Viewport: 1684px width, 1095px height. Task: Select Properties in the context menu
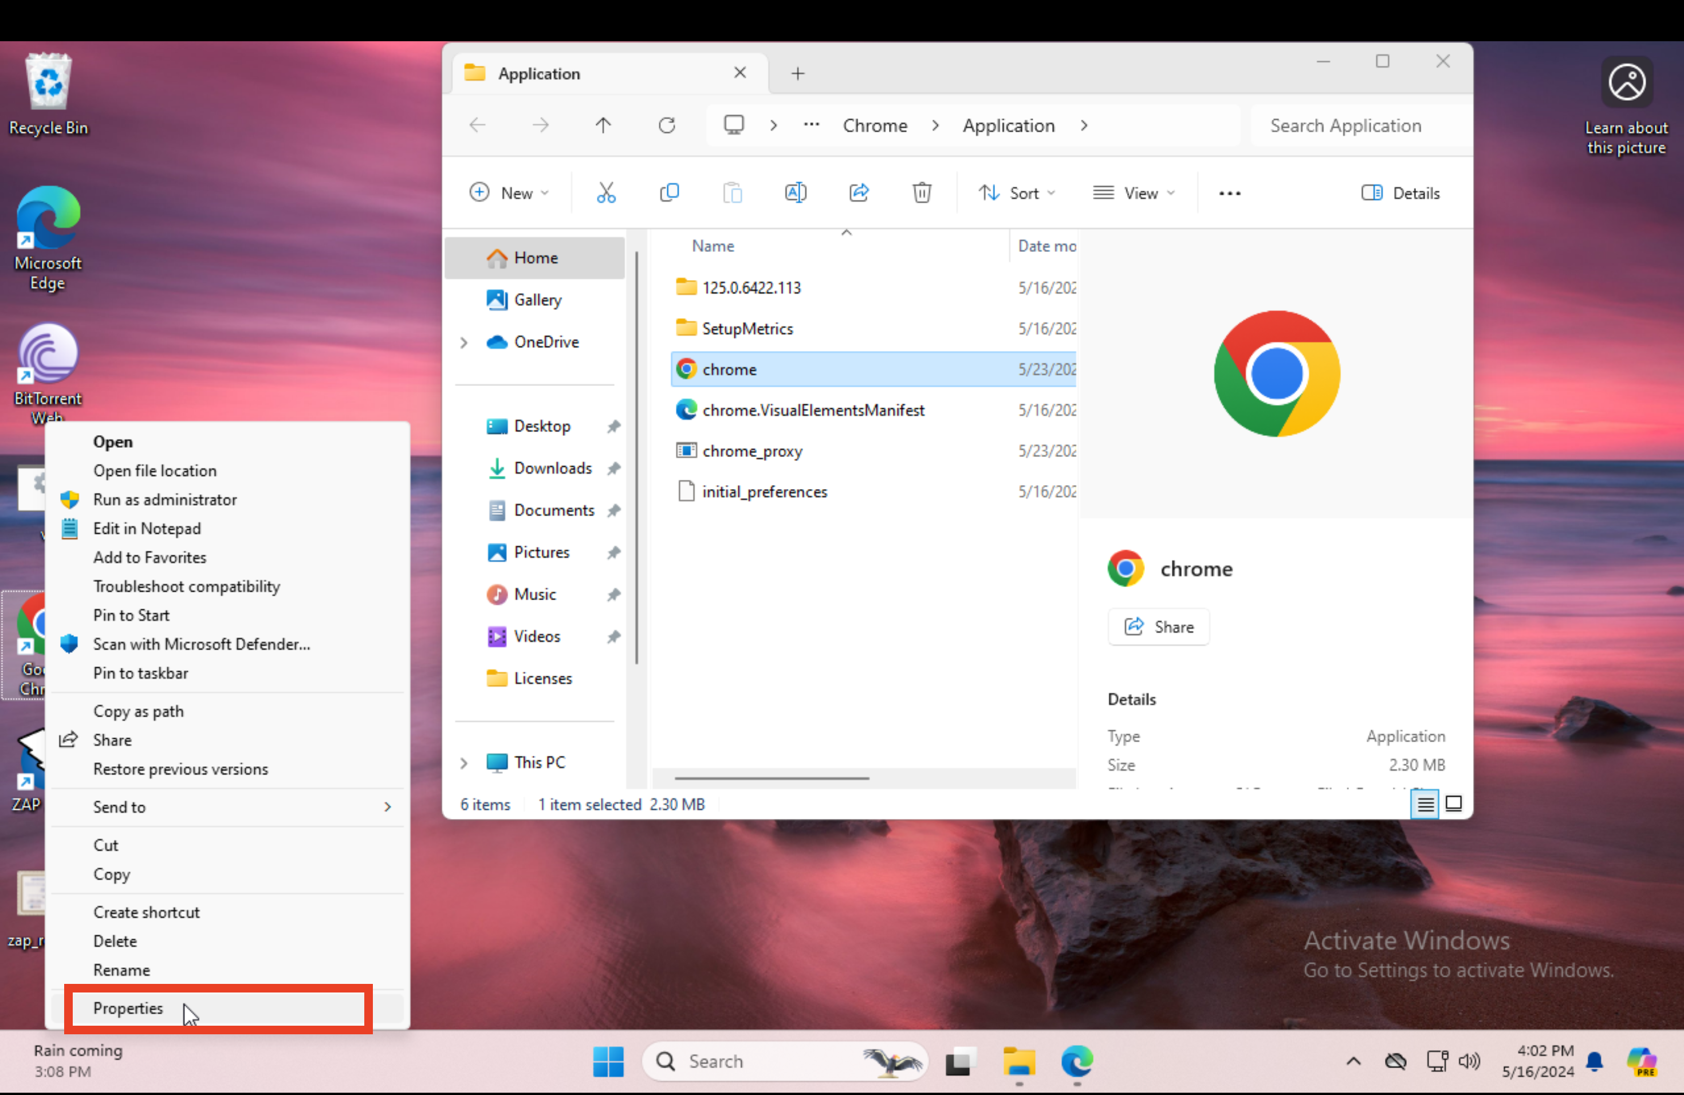(128, 1008)
